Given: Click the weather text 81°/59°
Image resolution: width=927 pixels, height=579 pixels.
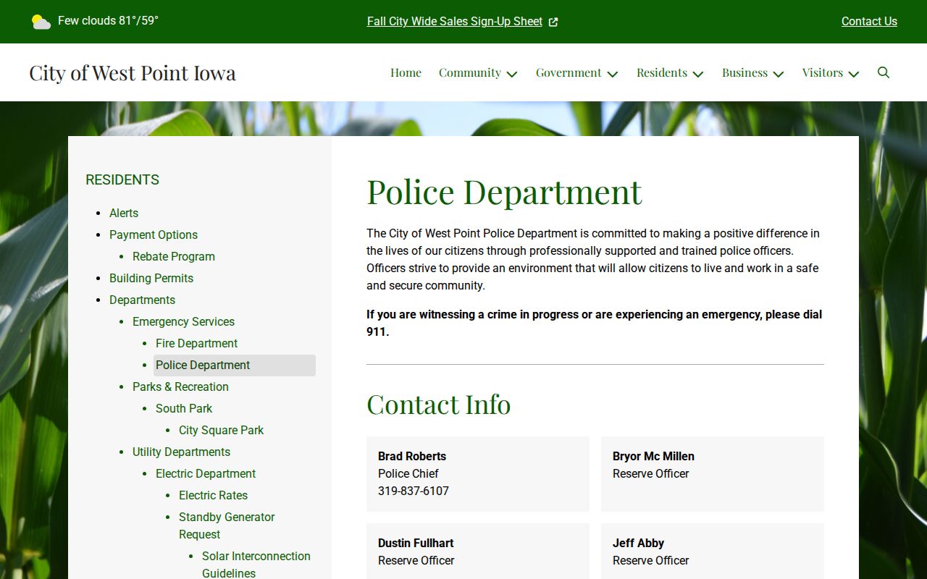Looking at the screenshot, I should (138, 20).
